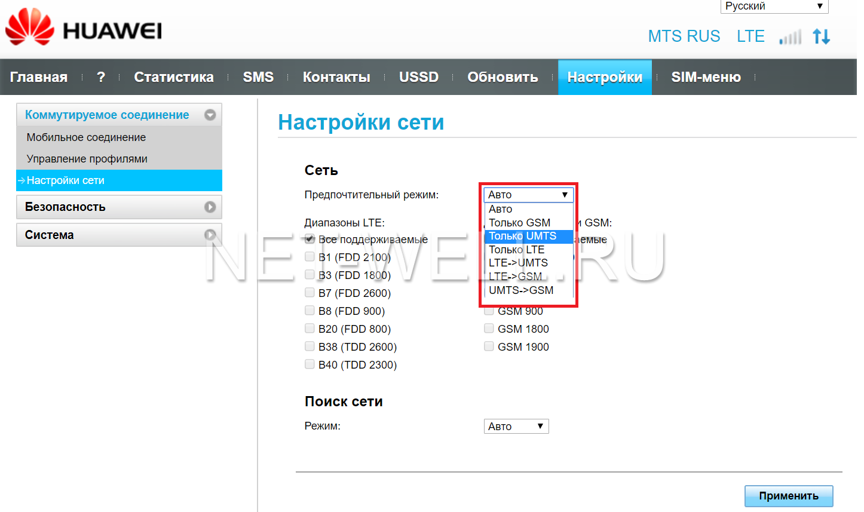Select UMTS->GSM option

tap(528, 290)
